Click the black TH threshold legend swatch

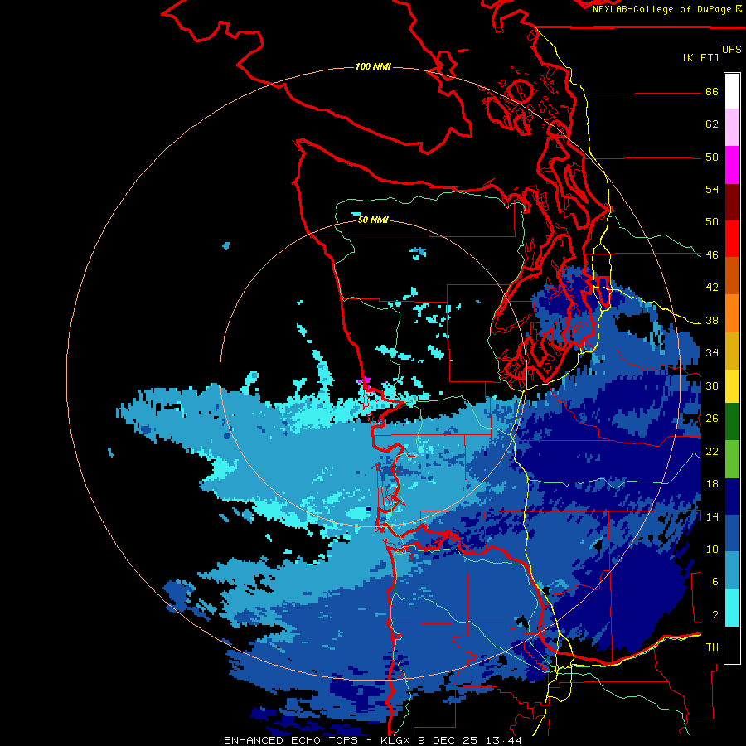coord(732,645)
